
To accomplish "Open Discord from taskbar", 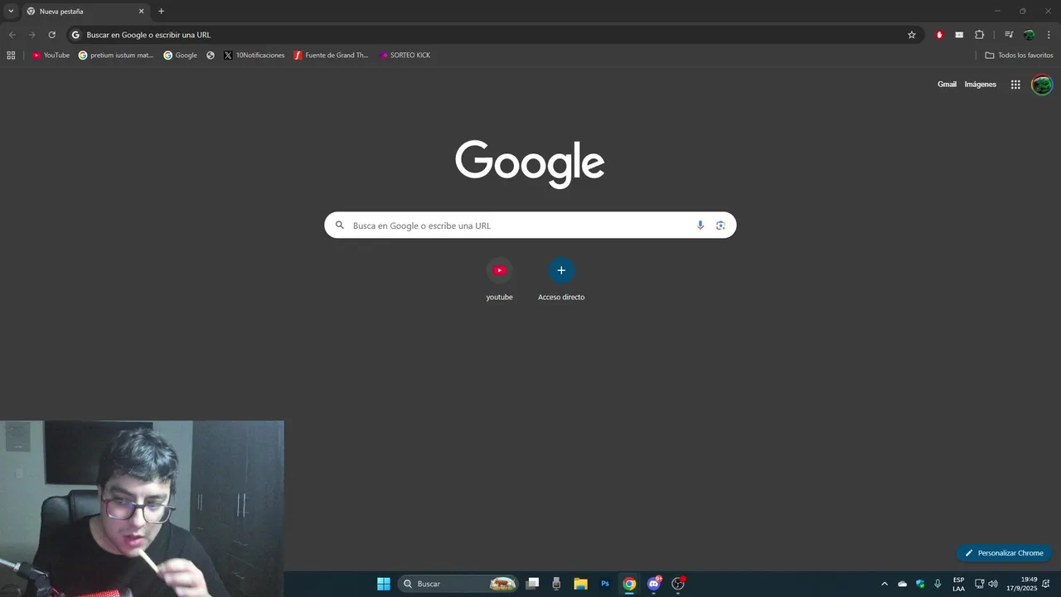I will click(654, 584).
